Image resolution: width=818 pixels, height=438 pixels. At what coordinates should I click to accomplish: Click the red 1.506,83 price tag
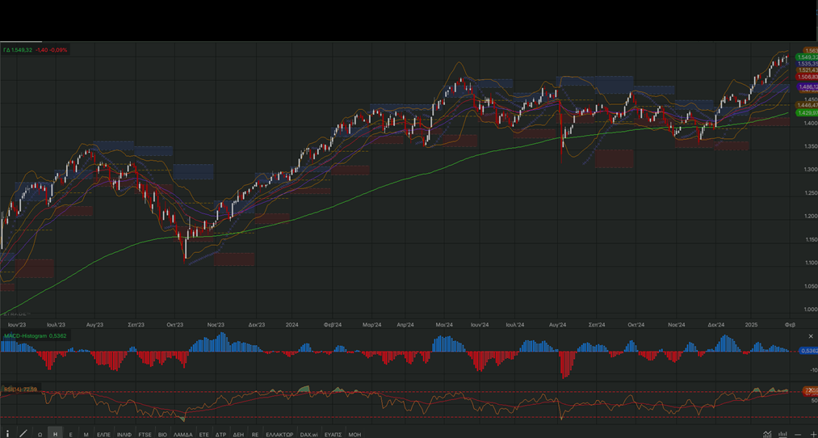click(807, 76)
